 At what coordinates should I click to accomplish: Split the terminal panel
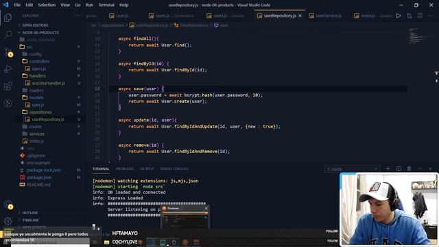tap(399, 169)
